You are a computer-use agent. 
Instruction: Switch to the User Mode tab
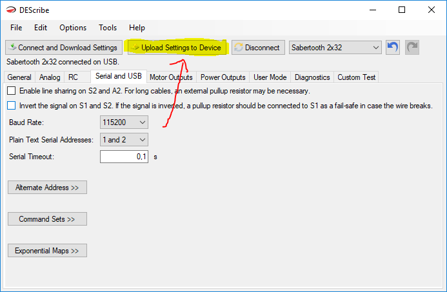pos(270,77)
